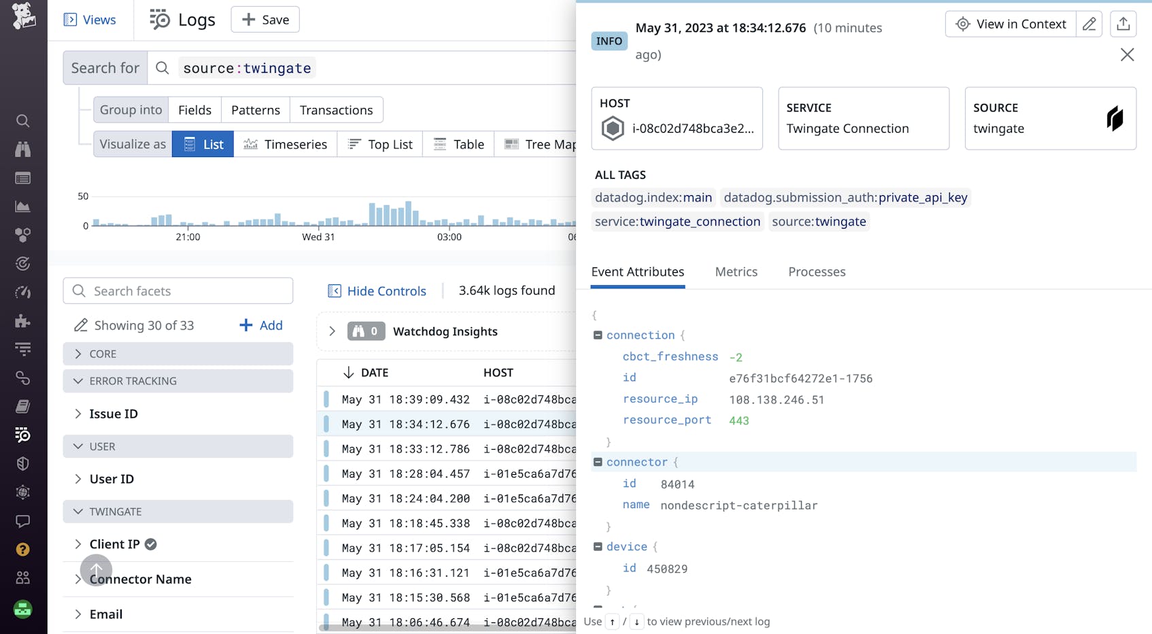Click the Twingate logo on the SOURCE tile
This screenshot has width=1152, height=634.
click(1114, 118)
